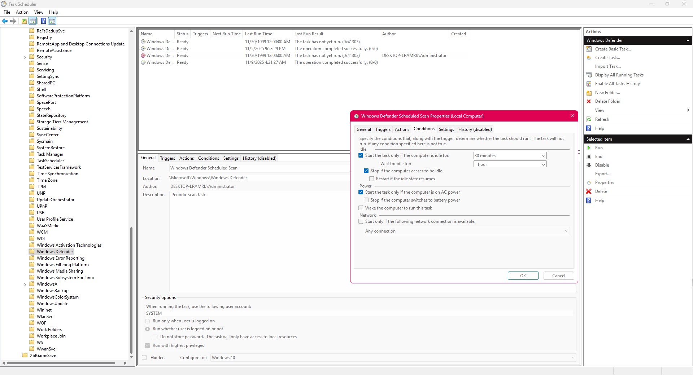Click the blue Help toolbar icon
Image resolution: width=693 pixels, height=375 pixels.
43,21
